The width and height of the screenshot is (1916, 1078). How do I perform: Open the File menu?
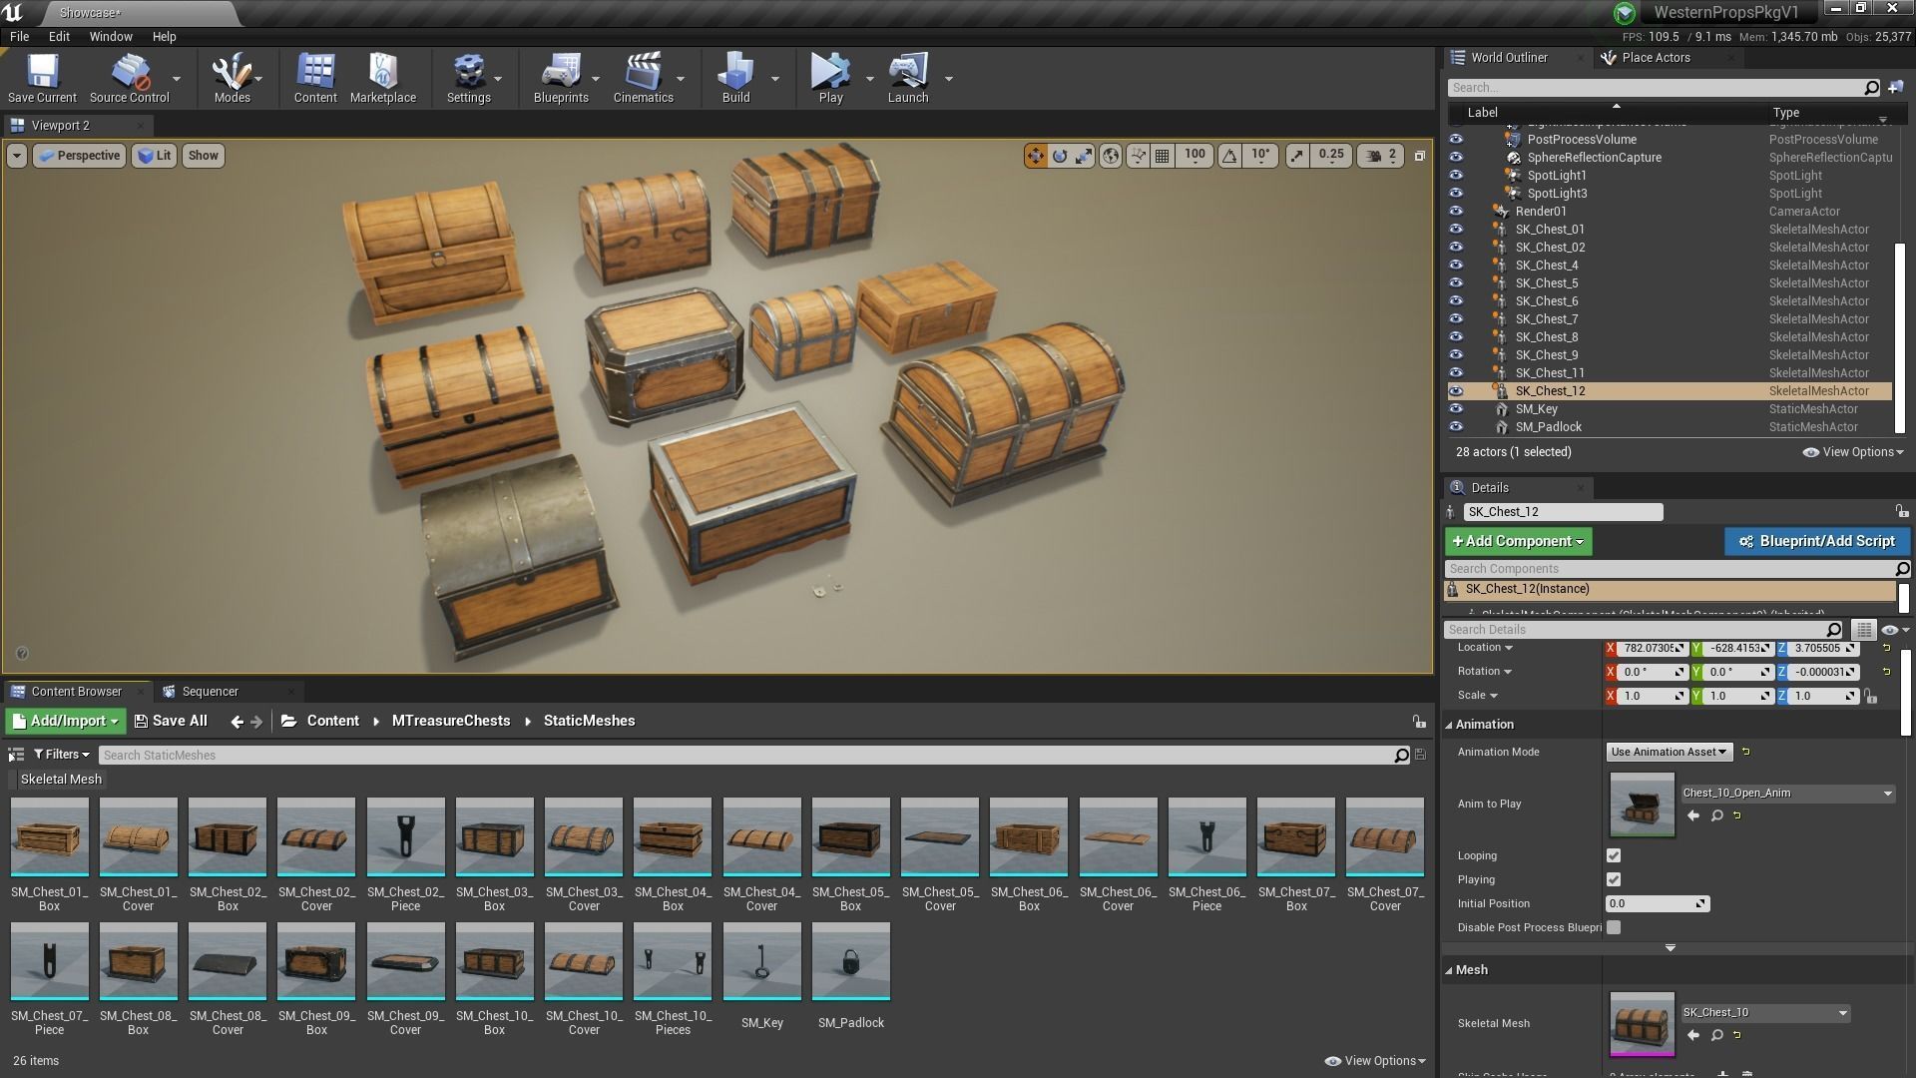click(19, 36)
